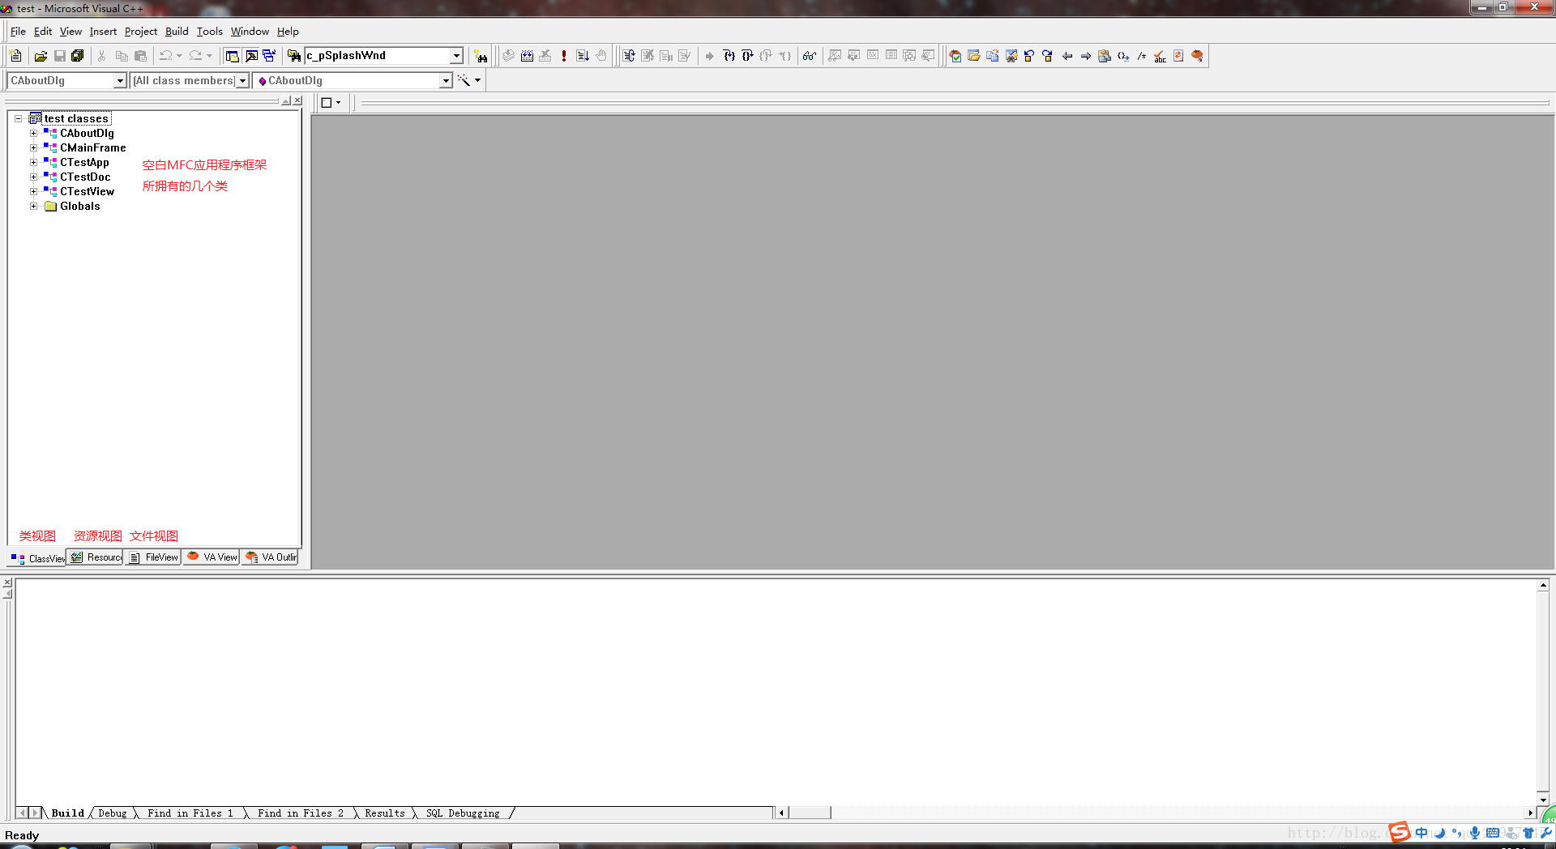Screen dimensions: 1556x849
Task: Open the WizardBar actions dropdown arrow
Action: [478, 80]
